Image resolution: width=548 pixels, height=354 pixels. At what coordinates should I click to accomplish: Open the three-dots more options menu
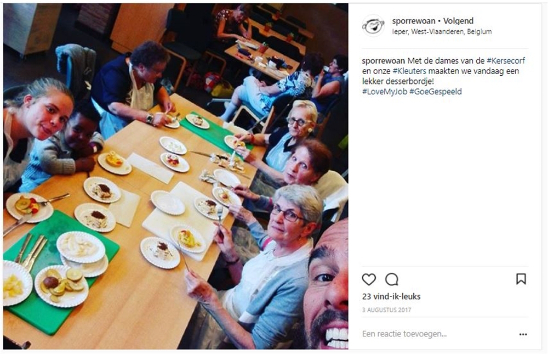[x=523, y=334]
